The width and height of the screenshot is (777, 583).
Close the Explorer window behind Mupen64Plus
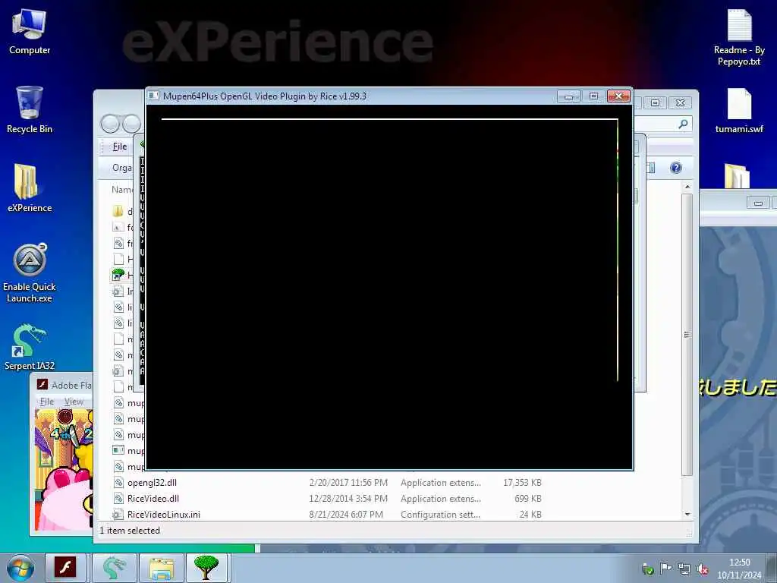[681, 102]
